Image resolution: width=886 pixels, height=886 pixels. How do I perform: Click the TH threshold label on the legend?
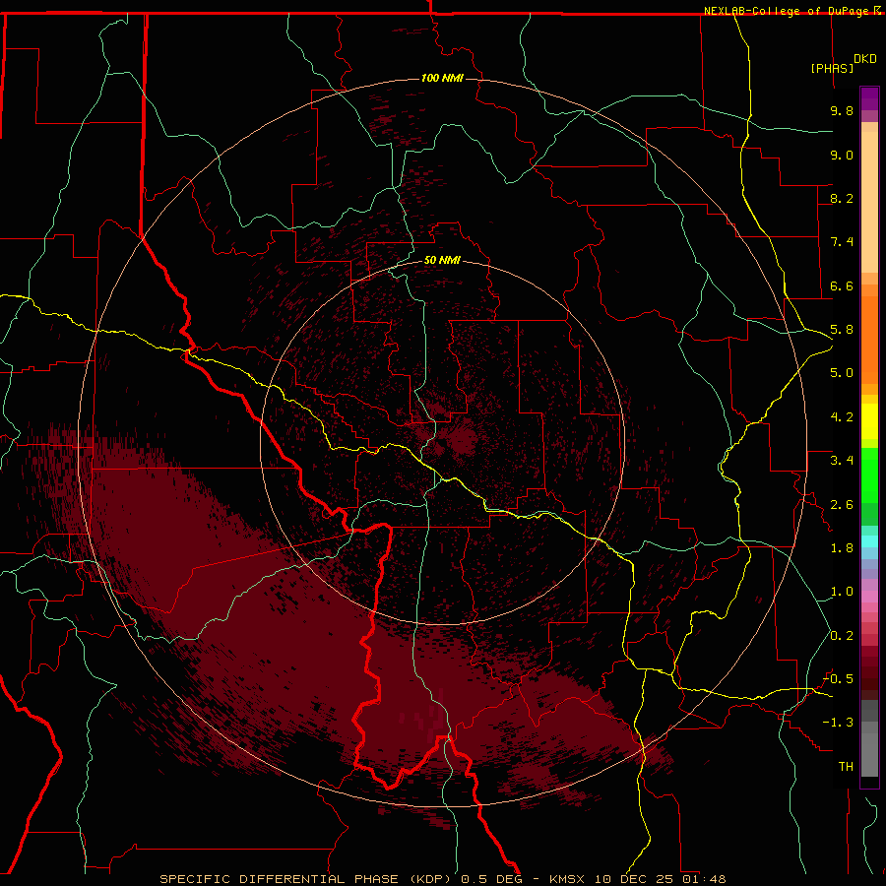846,767
